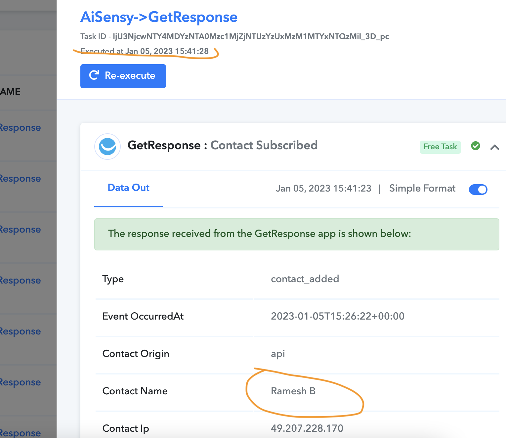Viewport: 506px width, 438px height.
Task: Select the Event OccurredAt value "2023-01-05T15:26:22+00:00"
Action: 338,316
